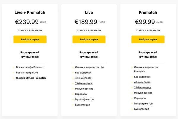Select the Live plan with Выбрать тариф

pos(89,39)
